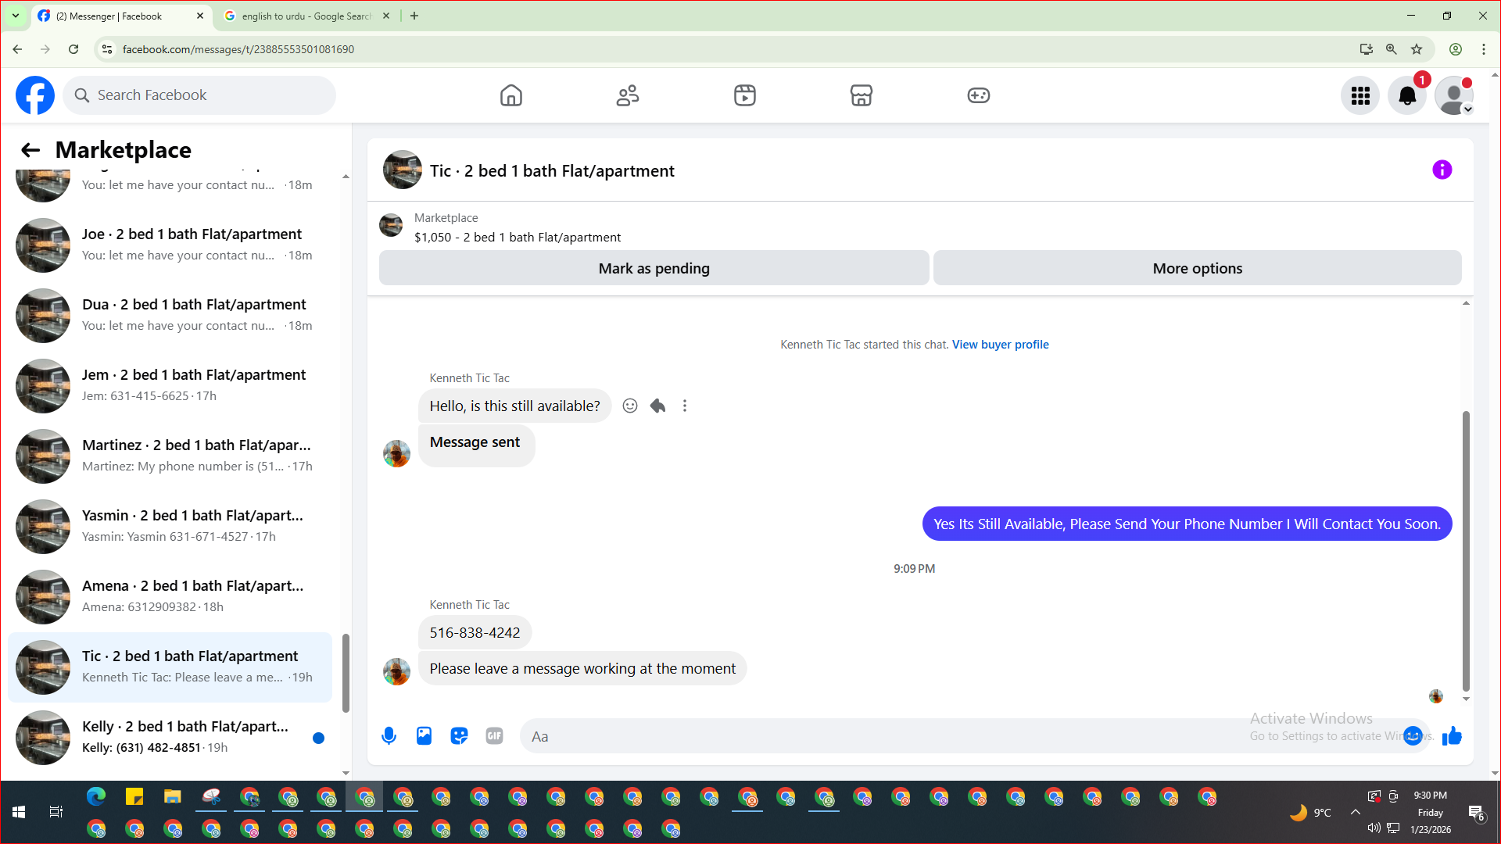The image size is (1501, 844).
Task: Open the Facebook apps grid menu
Action: [x=1360, y=95]
